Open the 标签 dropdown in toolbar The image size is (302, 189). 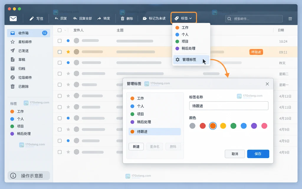(183, 18)
